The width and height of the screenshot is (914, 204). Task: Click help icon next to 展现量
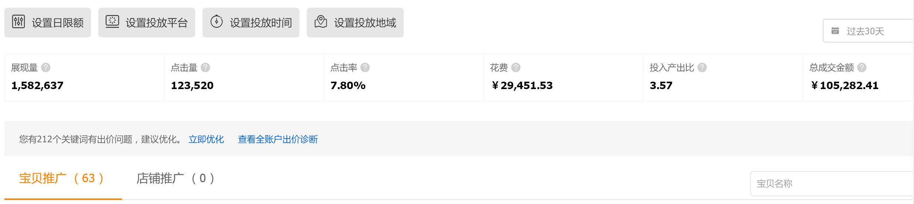click(46, 67)
